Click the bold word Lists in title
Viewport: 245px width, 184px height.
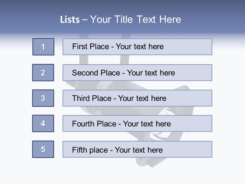[70, 20]
